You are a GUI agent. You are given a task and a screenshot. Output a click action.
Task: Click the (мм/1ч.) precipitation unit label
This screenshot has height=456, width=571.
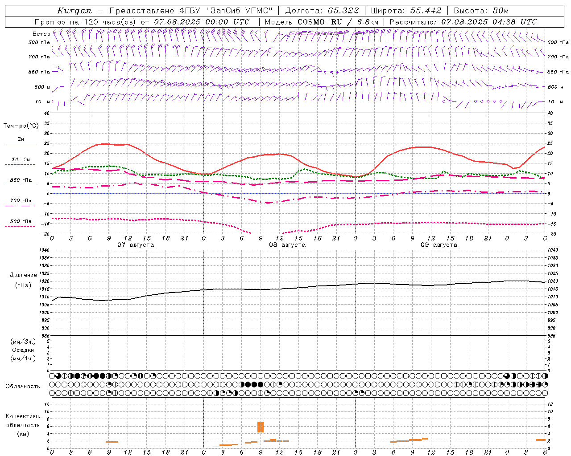tap(23, 358)
